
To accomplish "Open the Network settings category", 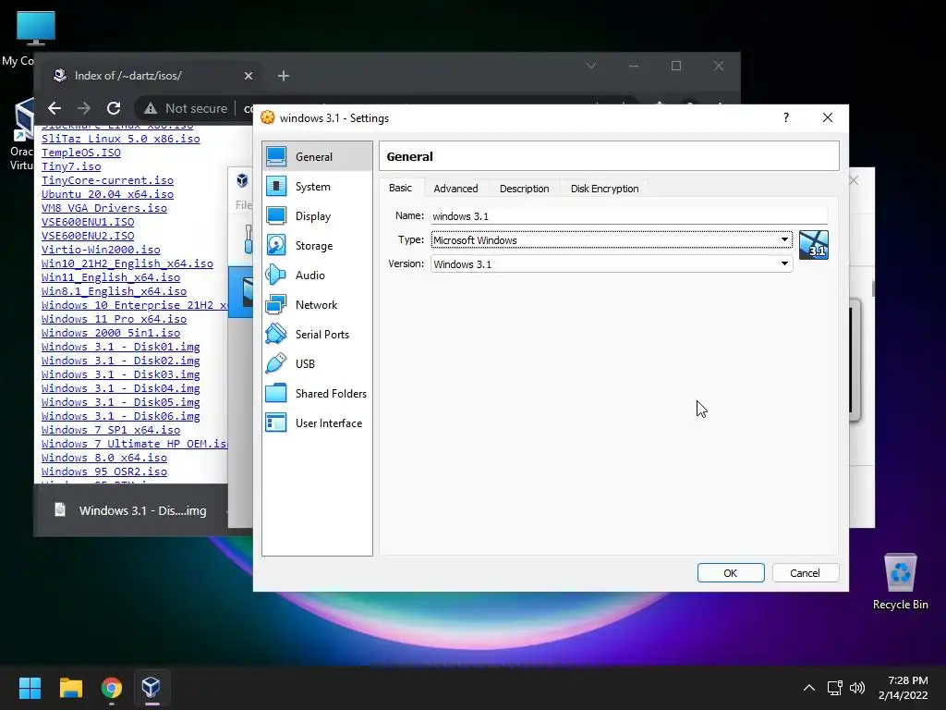I will click(318, 305).
